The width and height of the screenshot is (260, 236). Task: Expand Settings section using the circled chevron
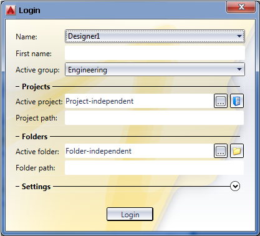click(x=235, y=186)
